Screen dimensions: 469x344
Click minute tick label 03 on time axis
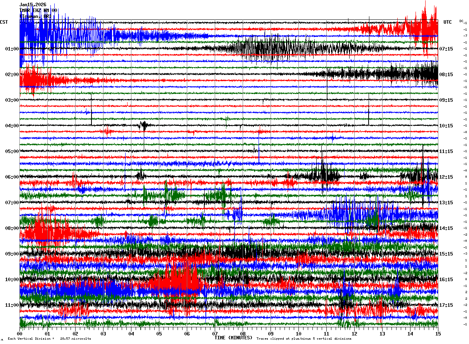point(103,334)
